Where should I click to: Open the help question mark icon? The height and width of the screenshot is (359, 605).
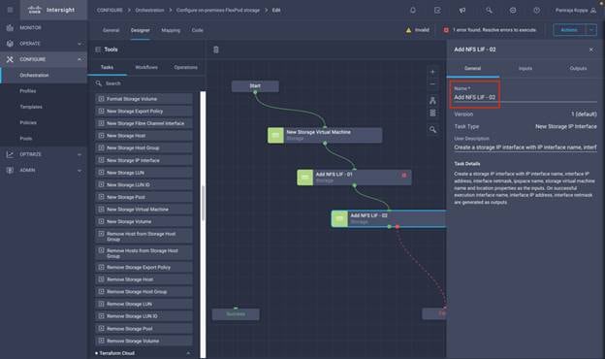[537, 11]
